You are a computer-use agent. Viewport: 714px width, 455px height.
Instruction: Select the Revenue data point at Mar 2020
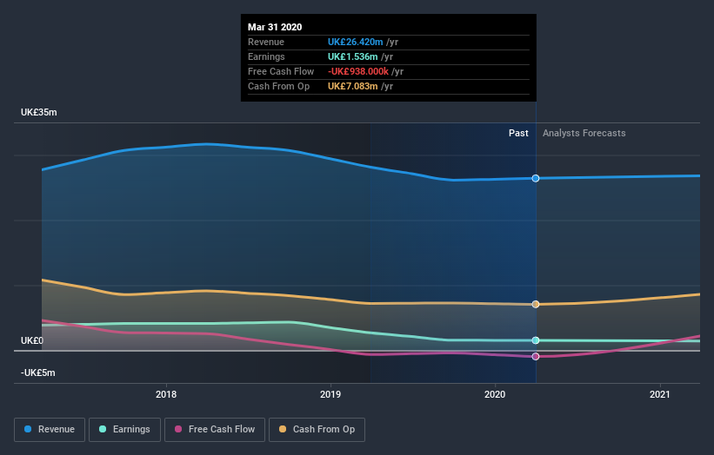tap(536, 178)
